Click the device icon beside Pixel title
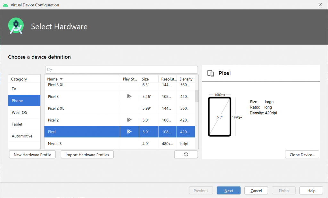This screenshot has width=328, height=198. pyautogui.click(x=211, y=73)
